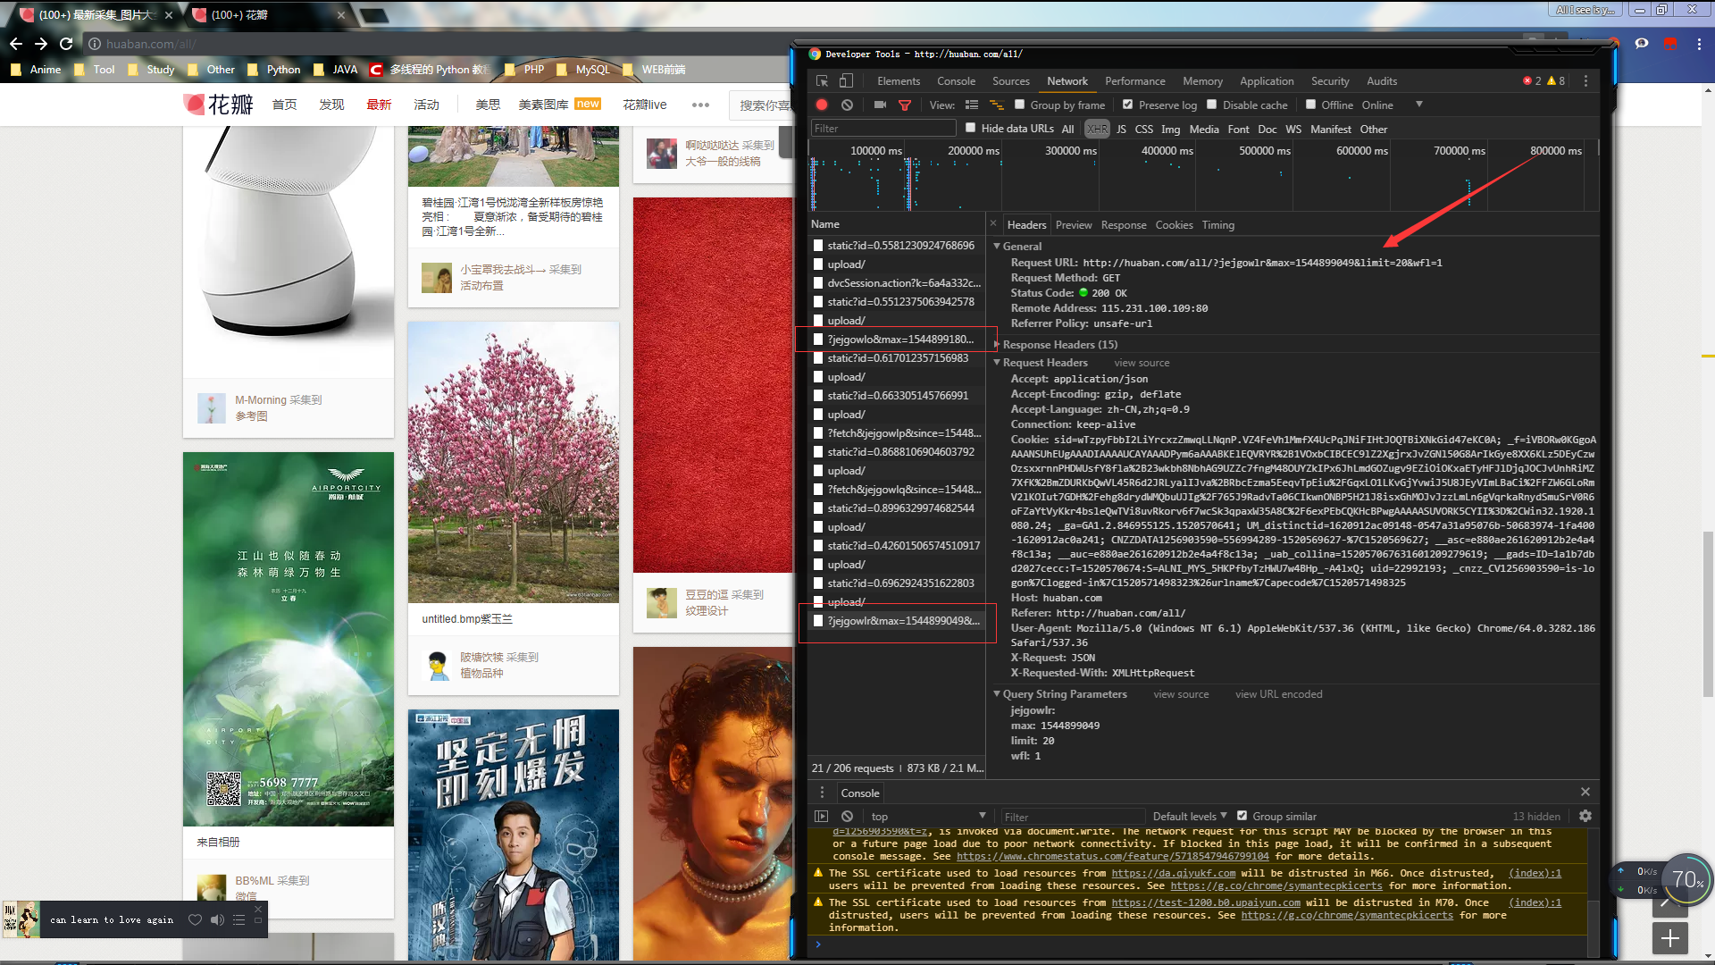Switch to the Elements panel tab
This screenshot has width=1715, height=965.
[898, 81]
